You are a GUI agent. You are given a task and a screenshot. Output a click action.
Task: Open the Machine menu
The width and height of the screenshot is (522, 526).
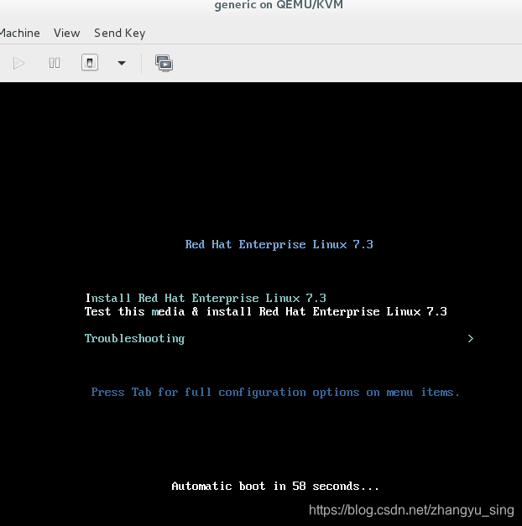point(20,33)
